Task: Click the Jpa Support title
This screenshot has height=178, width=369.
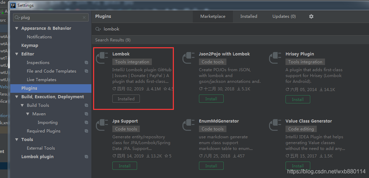Action: [125, 121]
